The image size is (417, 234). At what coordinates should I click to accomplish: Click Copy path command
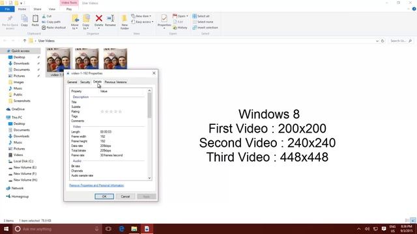51,21
